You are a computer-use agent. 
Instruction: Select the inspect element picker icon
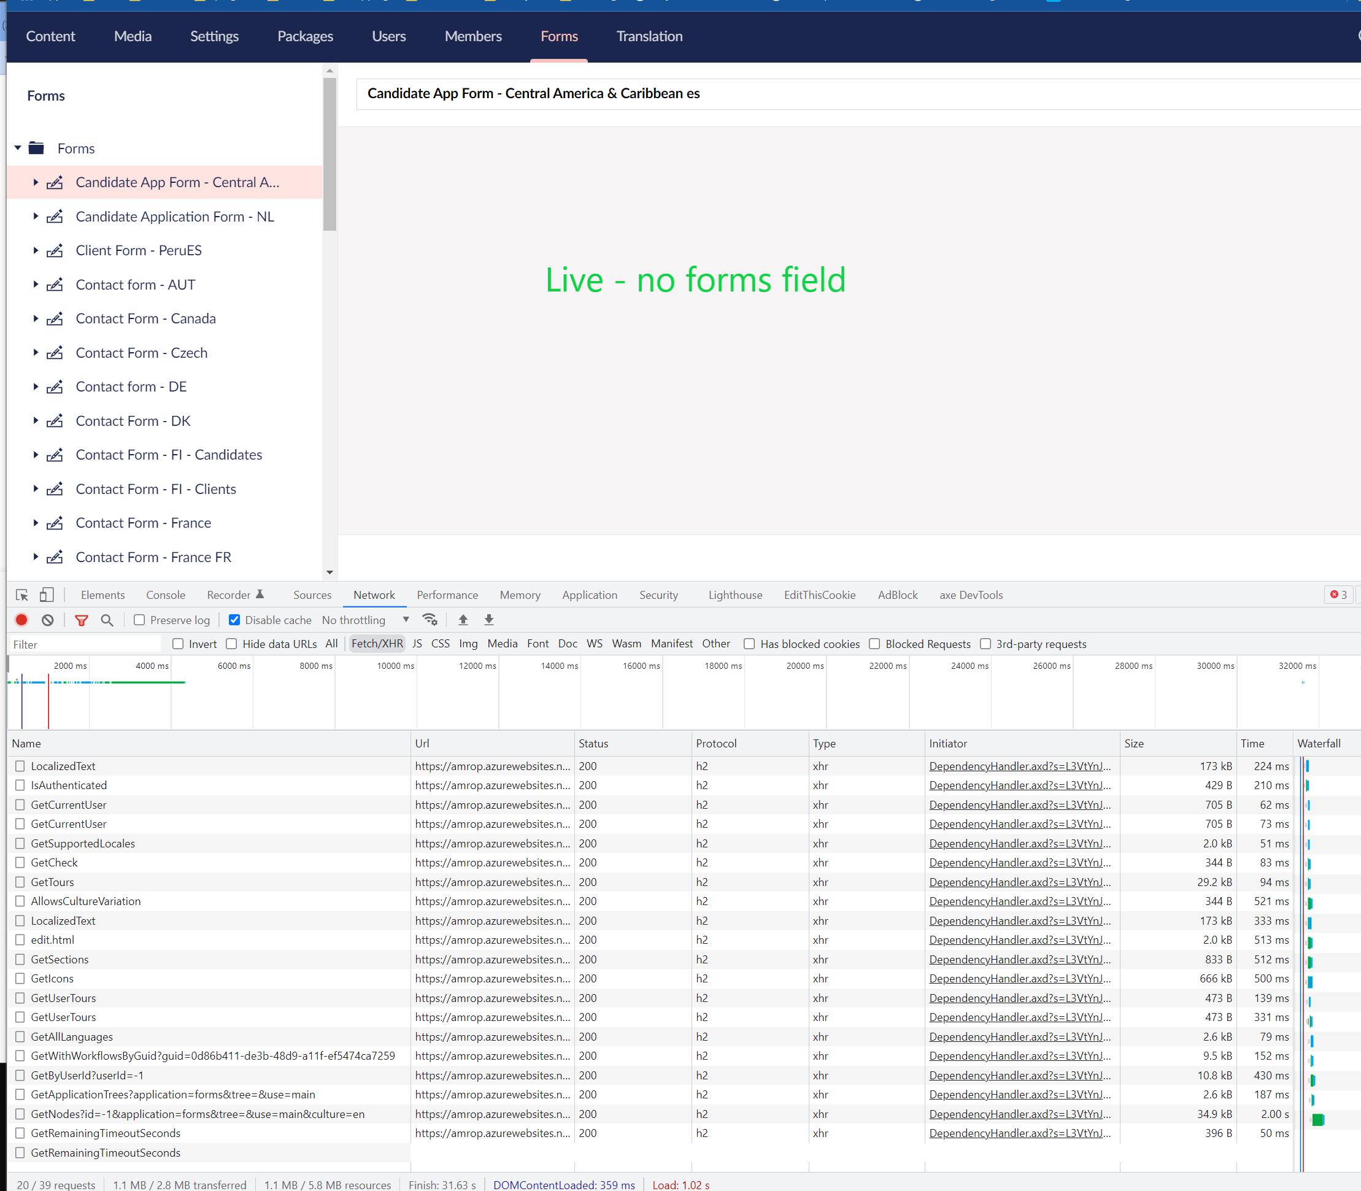coord(22,595)
